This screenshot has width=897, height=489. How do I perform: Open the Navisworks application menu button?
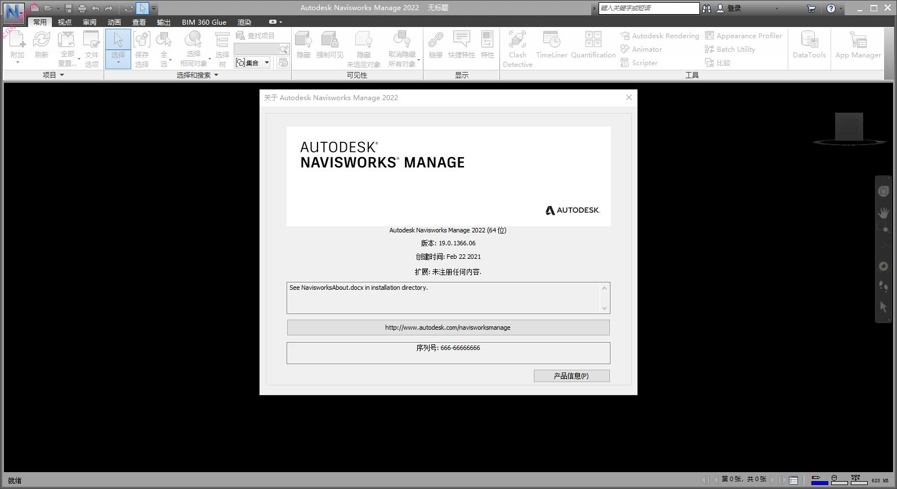13,13
